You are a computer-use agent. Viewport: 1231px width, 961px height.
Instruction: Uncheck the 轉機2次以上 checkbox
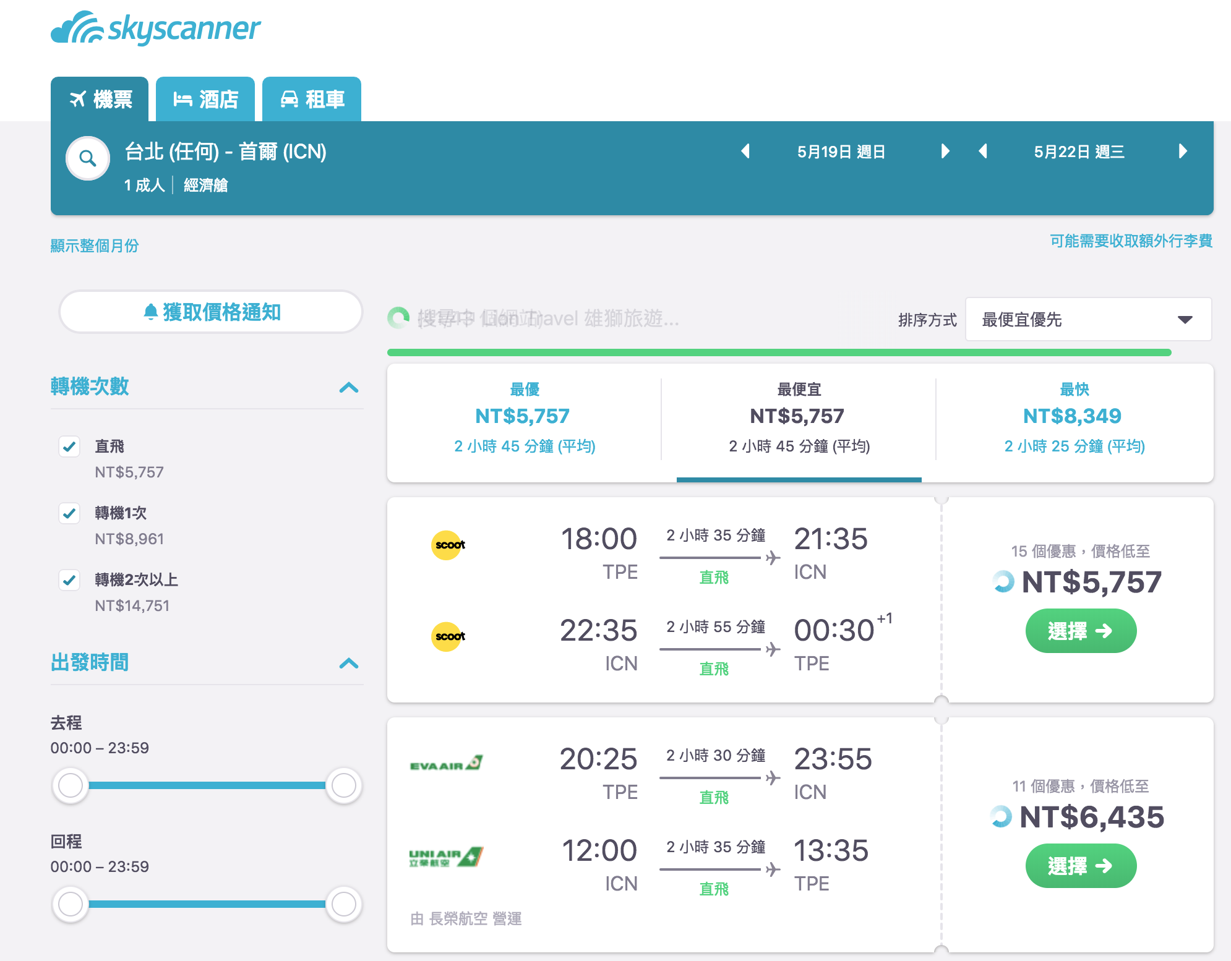coord(69,580)
